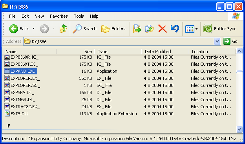
Task: Click the EXTRAC32.EX_ file name
Action: tap(25, 107)
